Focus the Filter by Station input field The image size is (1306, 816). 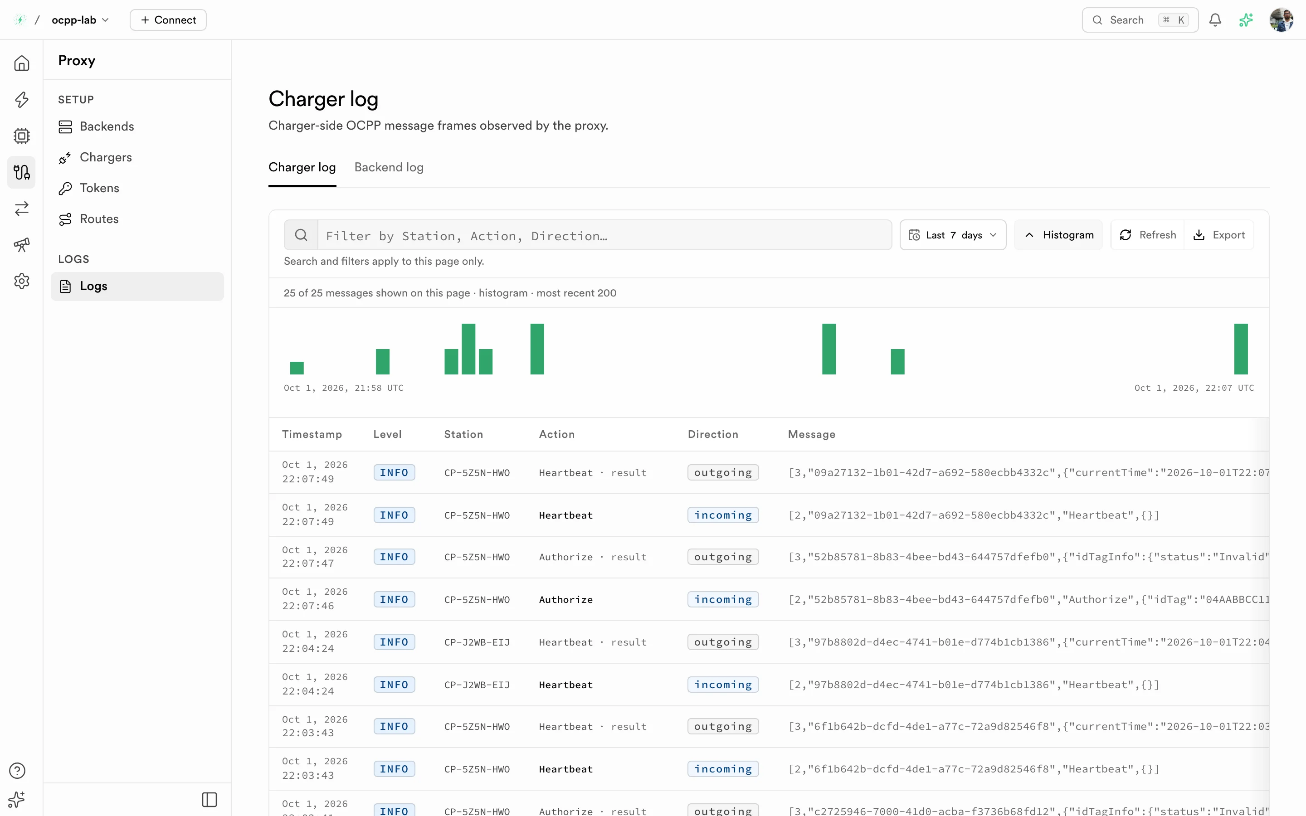(x=604, y=235)
